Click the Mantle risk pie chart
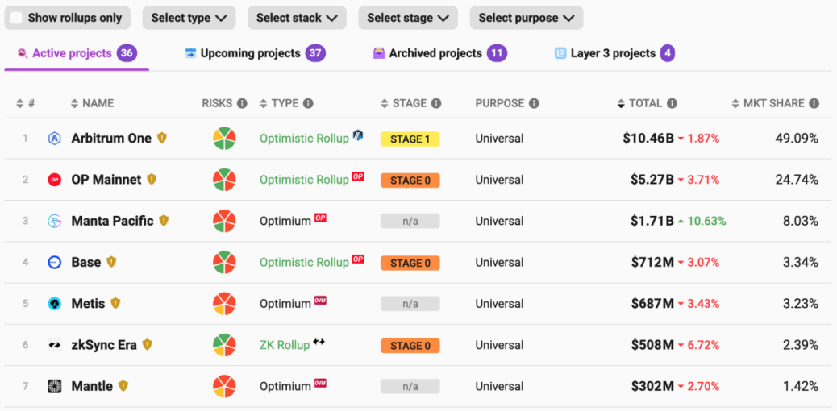The height and width of the screenshot is (411, 837). click(x=224, y=386)
